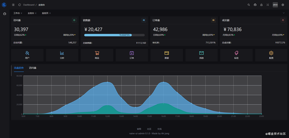Open project settings gear icon
The image size is (289, 138).
283,5
